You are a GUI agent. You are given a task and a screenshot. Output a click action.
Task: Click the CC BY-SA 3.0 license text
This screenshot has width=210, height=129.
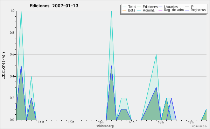click(199, 126)
